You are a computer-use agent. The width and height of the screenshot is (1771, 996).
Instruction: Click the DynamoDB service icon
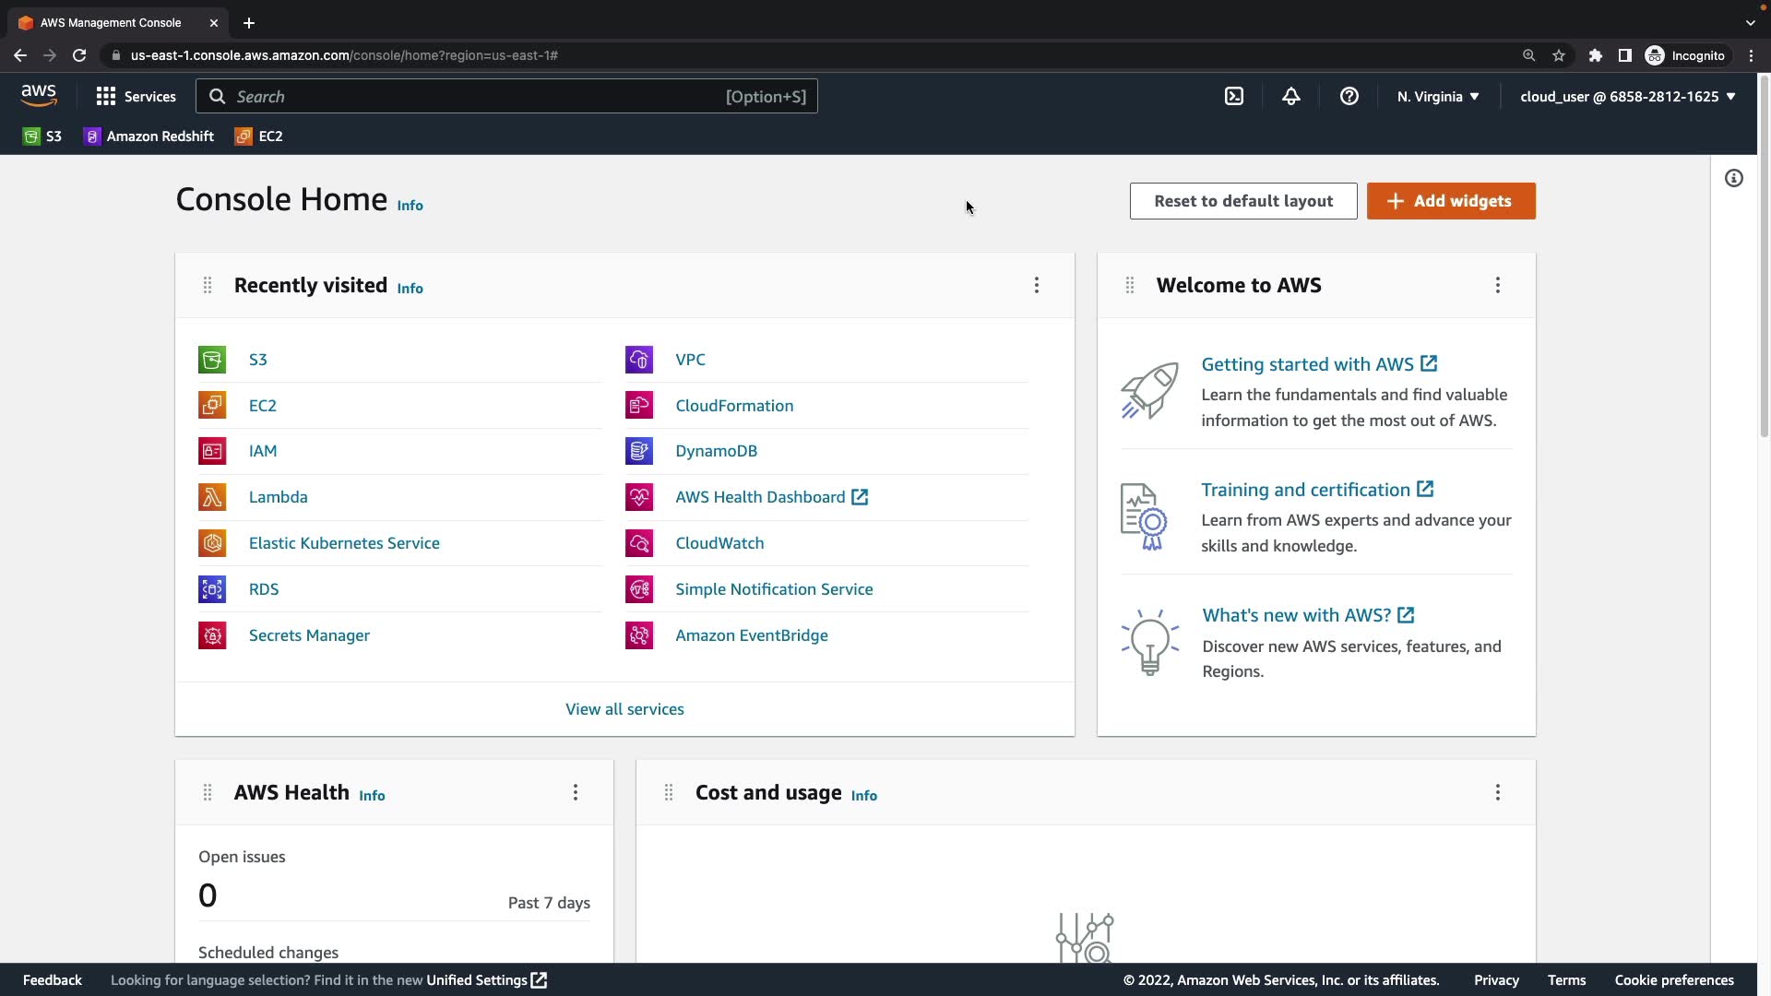(x=638, y=451)
